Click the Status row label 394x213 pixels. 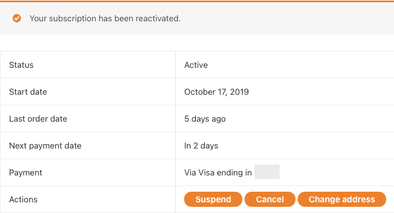(x=21, y=65)
